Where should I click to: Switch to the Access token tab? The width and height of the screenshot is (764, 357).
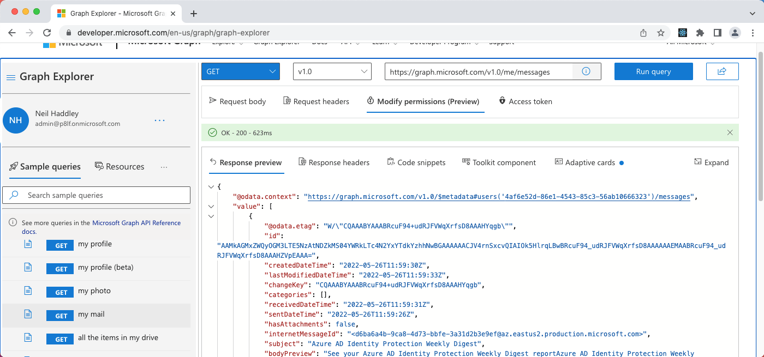[525, 101]
